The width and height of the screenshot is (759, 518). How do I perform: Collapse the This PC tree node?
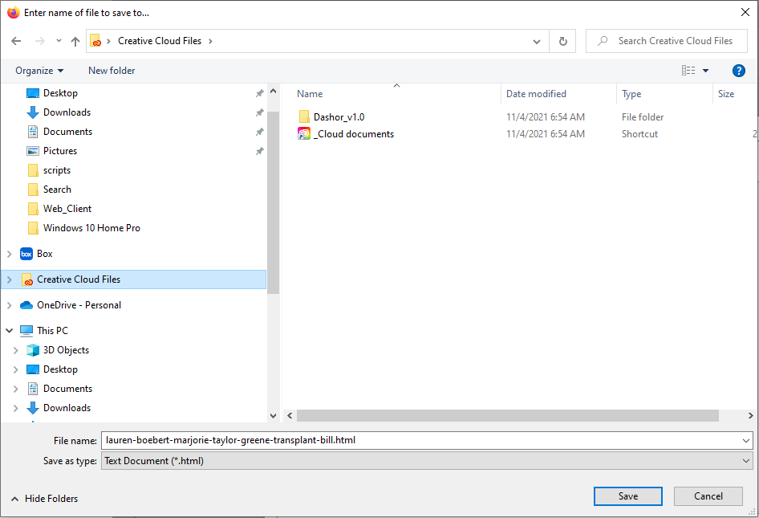(x=10, y=331)
